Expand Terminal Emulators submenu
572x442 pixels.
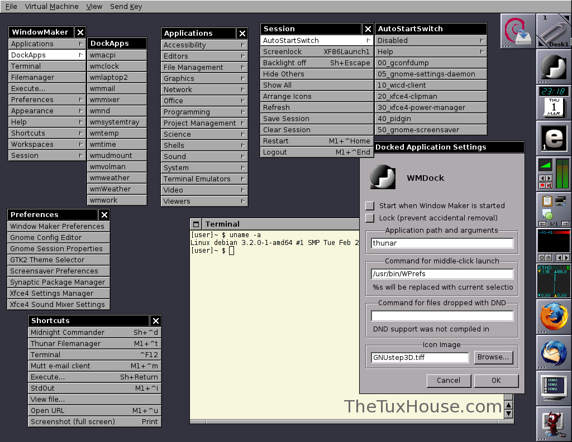(x=204, y=179)
